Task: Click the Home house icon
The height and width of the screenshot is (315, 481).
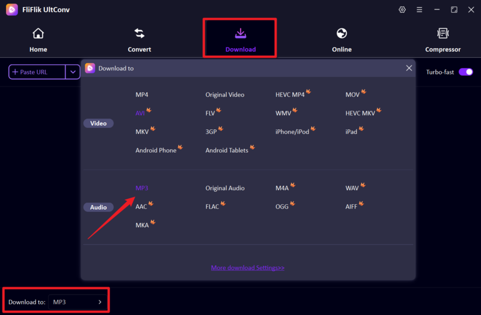Action: 38,34
